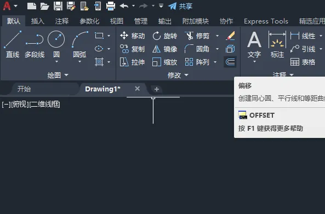325x214 pixels.
Task: Save to web and mobile icon
Action: (98, 6)
